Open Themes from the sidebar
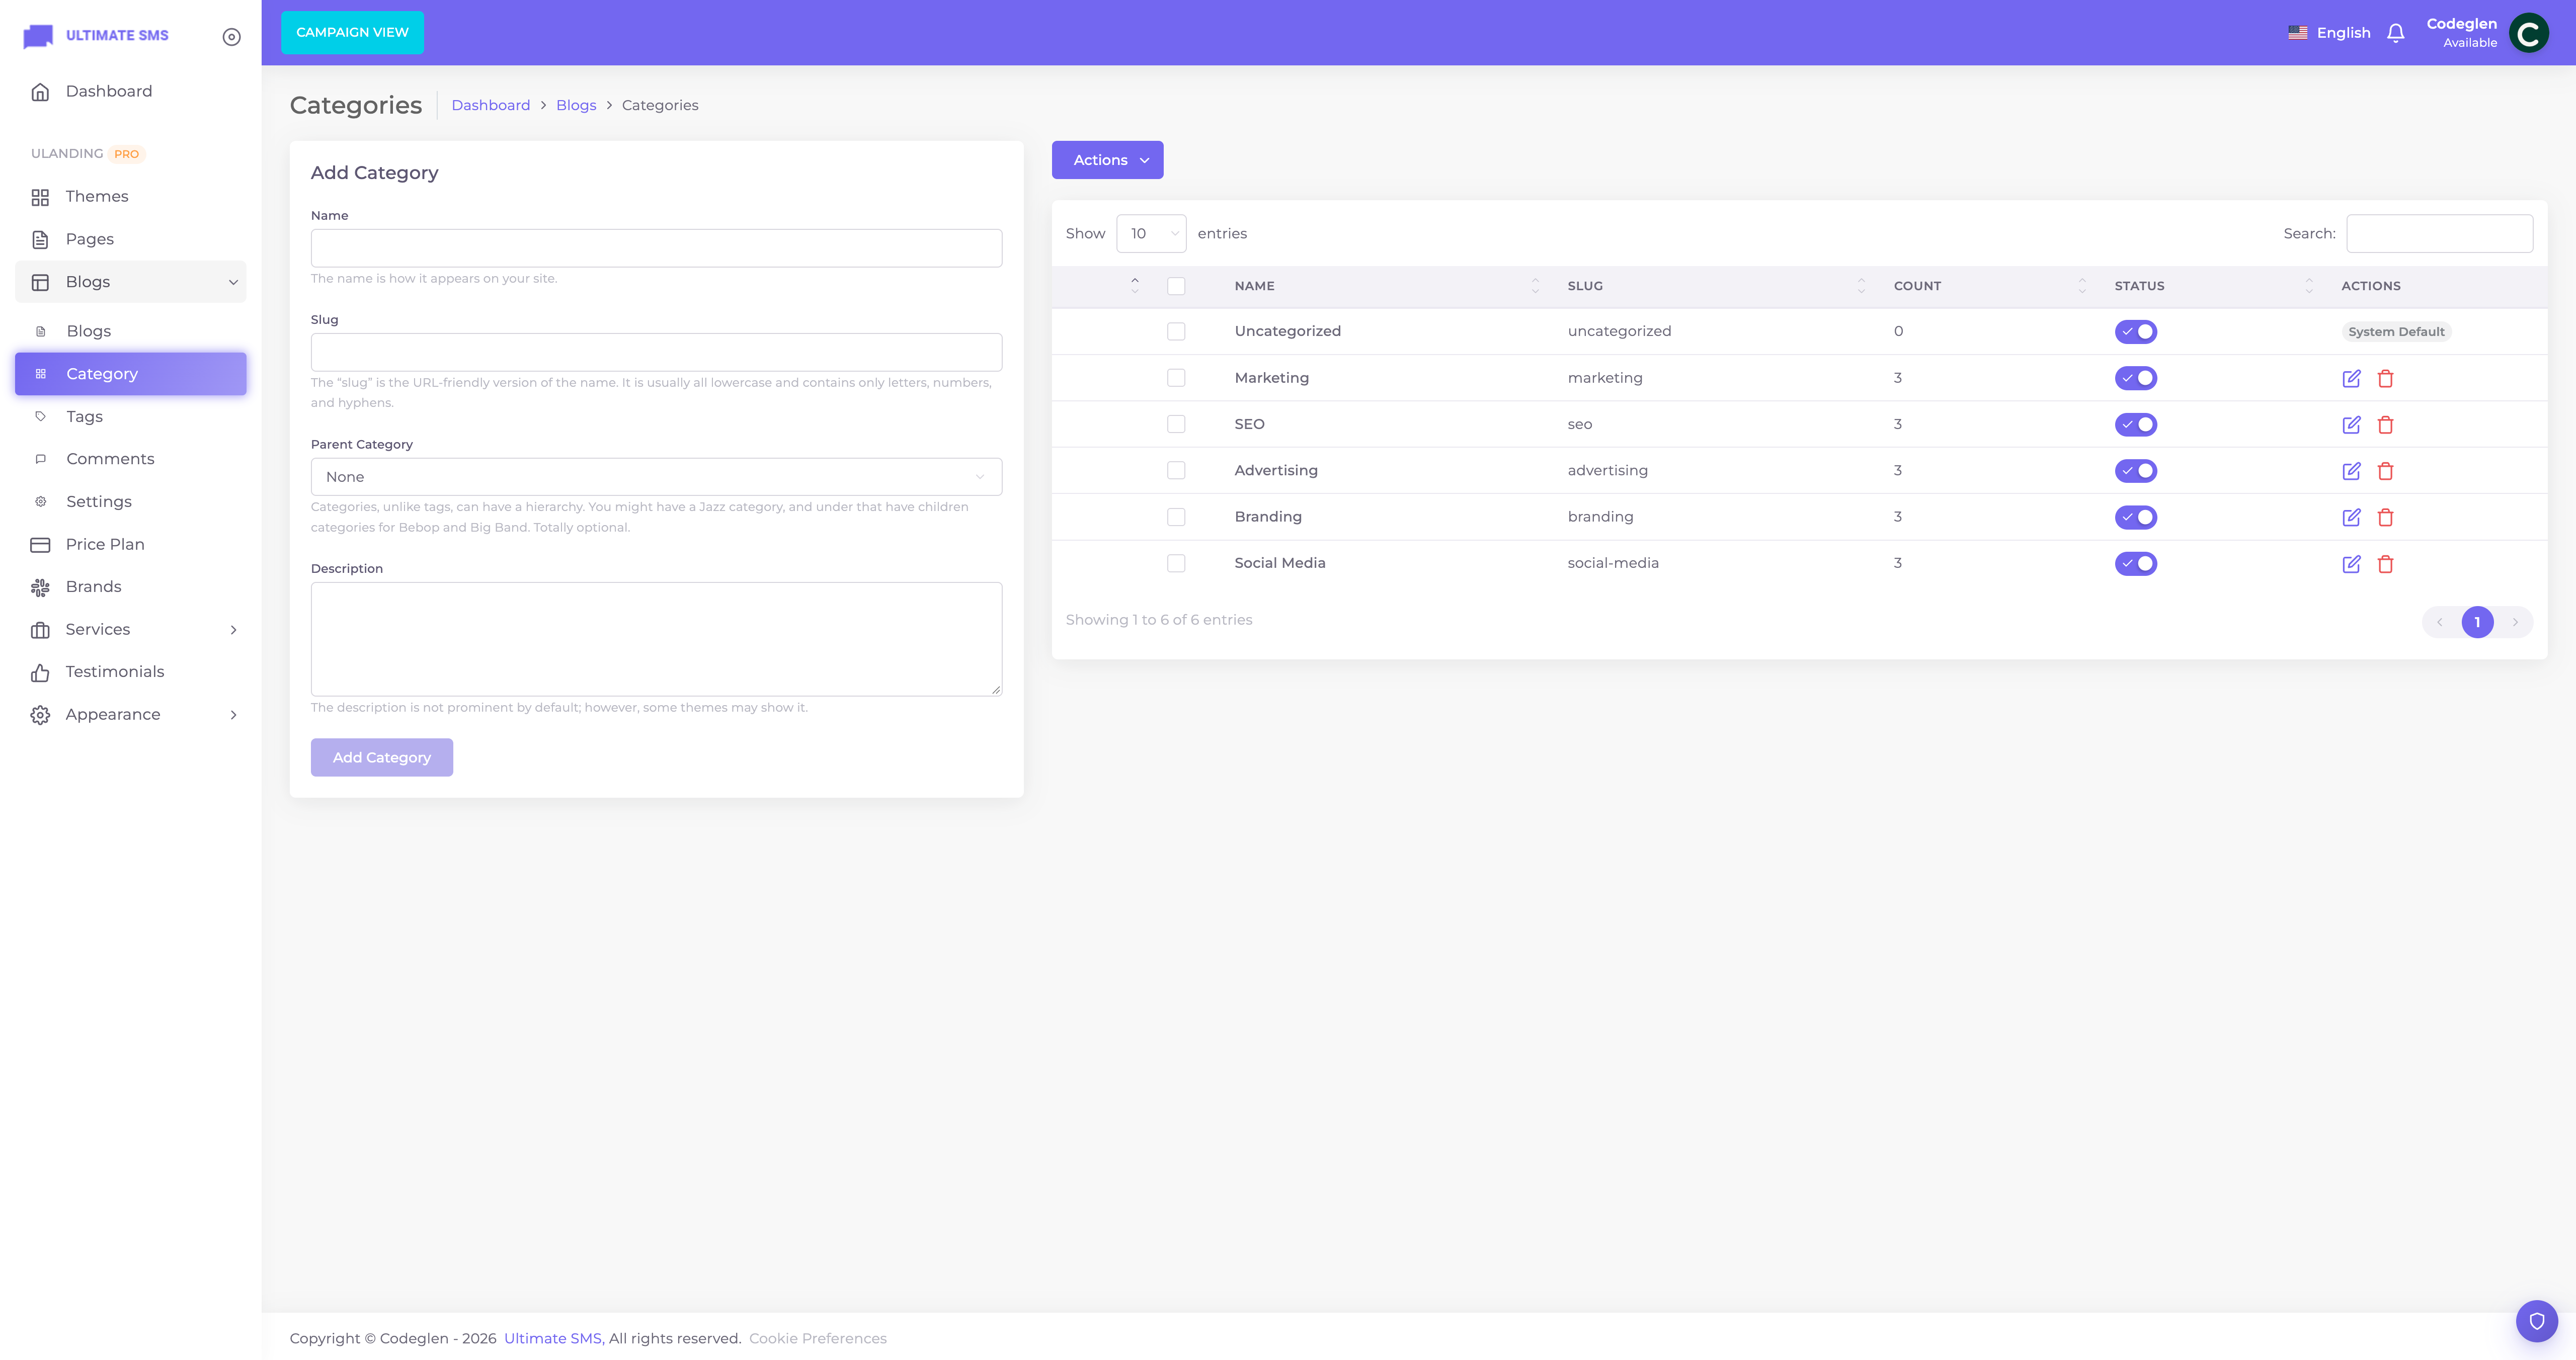The height and width of the screenshot is (1360, 2576). (131, 196)
